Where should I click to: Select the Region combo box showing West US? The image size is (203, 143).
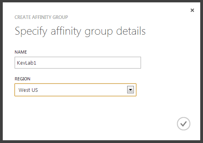[x=75, y=90]
